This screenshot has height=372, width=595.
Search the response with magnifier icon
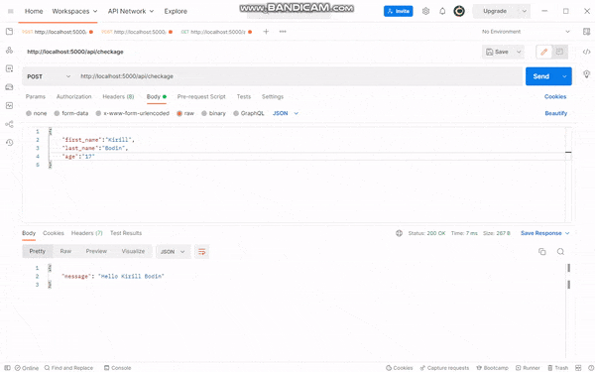[560, 251]
